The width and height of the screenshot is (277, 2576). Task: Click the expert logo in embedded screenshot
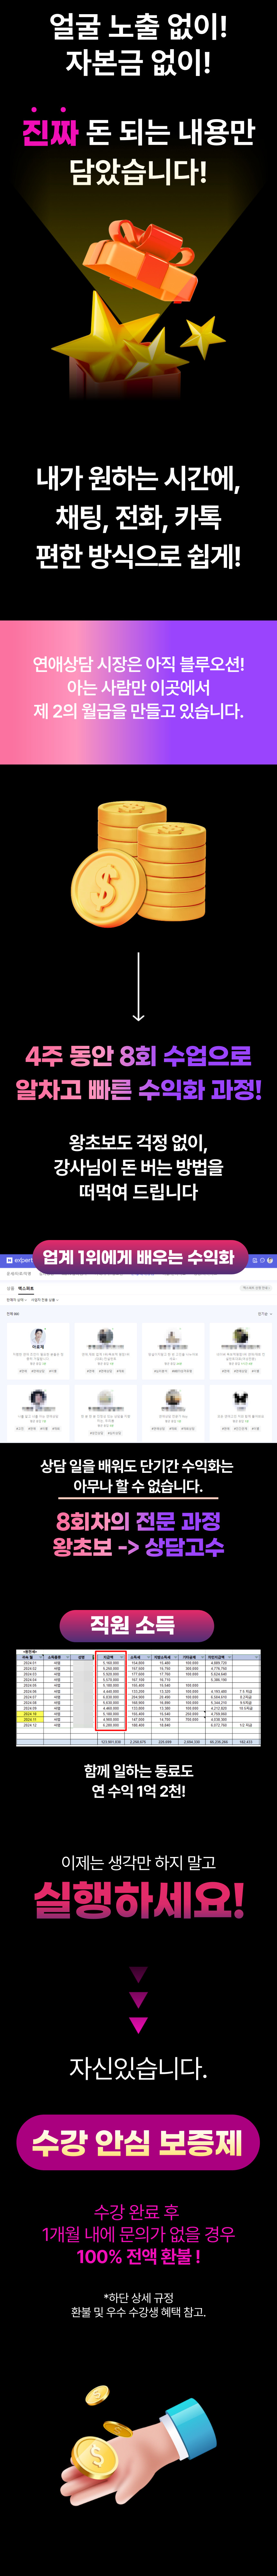click(x=18, y=1260)
